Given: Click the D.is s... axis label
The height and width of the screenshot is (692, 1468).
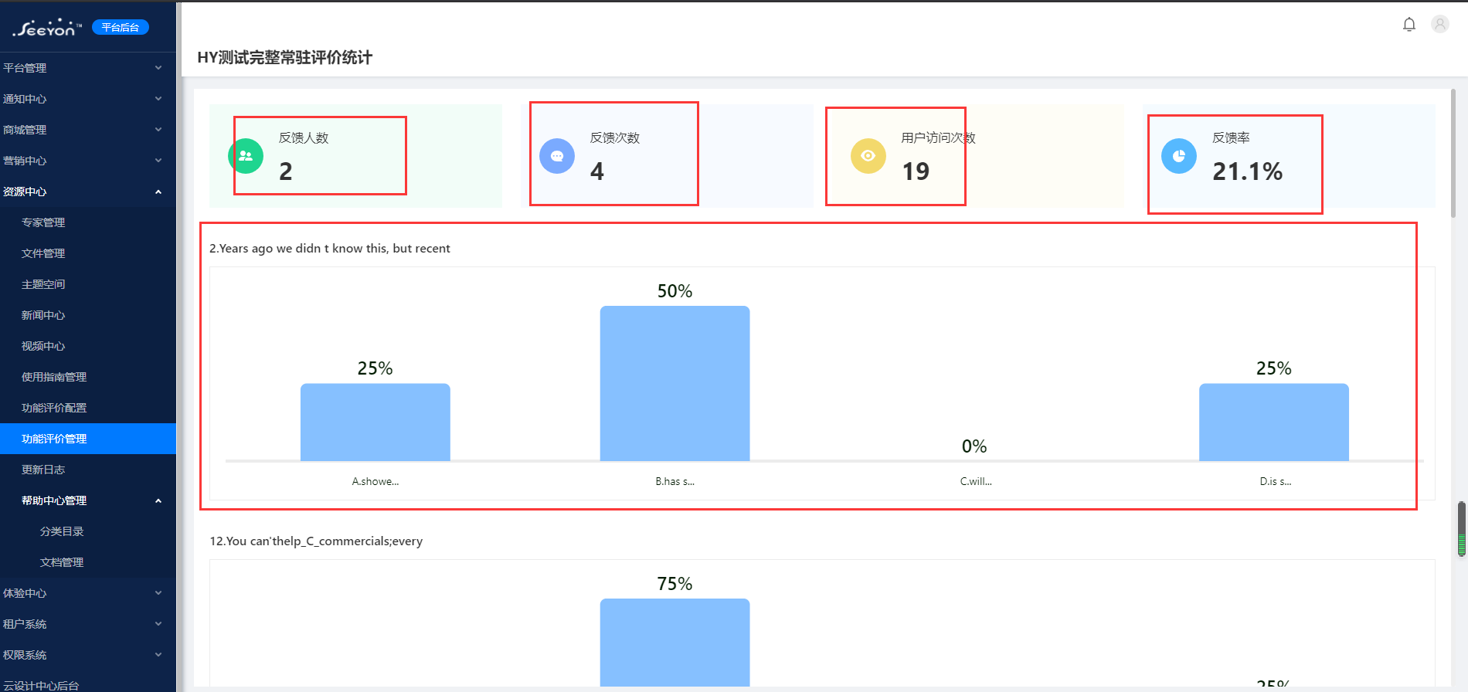Looking at the screenshot, I should point(1276,481).
